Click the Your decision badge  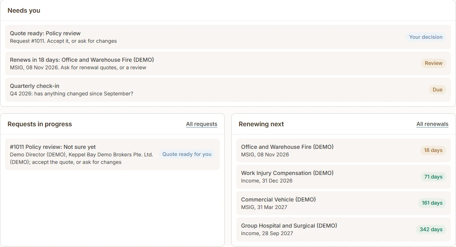[x=426, y=37]
